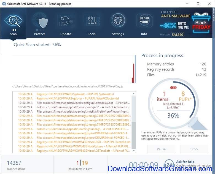
Task: Open the Update arrows icon
Action: click(66, 21)
